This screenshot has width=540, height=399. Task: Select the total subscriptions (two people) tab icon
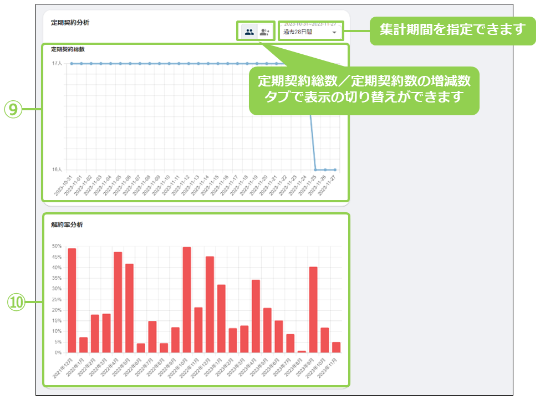pyautogui.click(x=249, y=32)
